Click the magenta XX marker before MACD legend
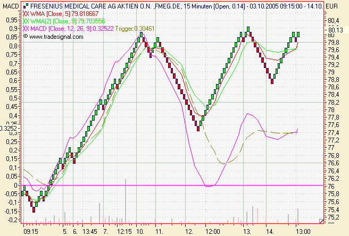Screen dimensions: 349x236 [26, 29]
